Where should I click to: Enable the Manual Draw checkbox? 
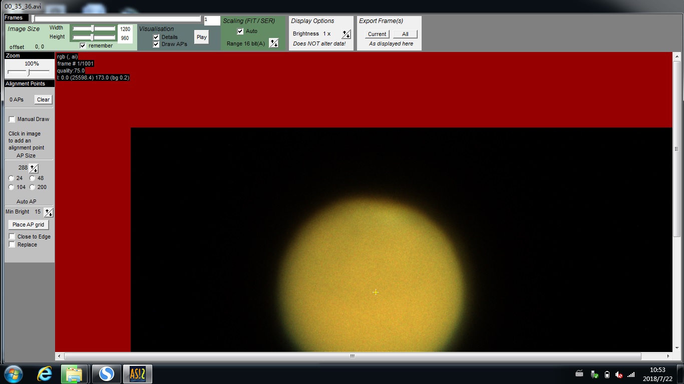pyautogui.click(x=12, y=119)
